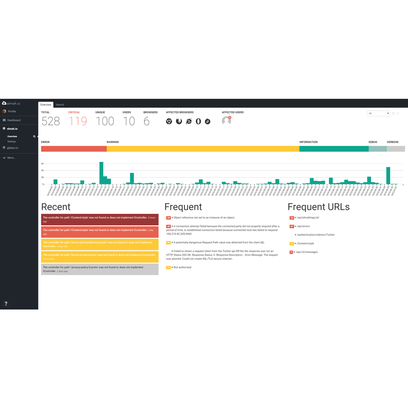Dismiss the Not authorized frequent error
The width and height of the screenshot is (408, 408).
tap(171, 267)
